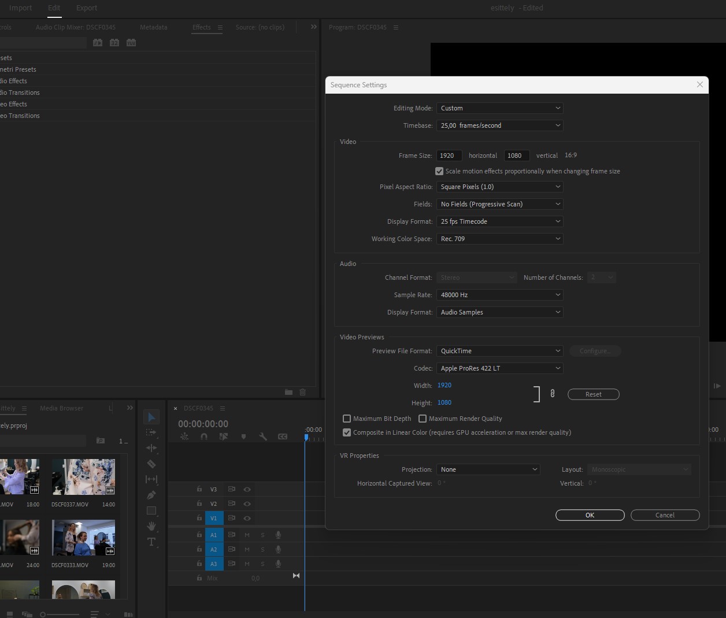Open the Working Color Space dropdown

[x=499, y=239]
